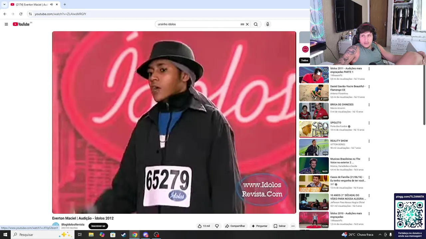Open Task View in taskbar
The image size is (426, 239).
[80, 235]
